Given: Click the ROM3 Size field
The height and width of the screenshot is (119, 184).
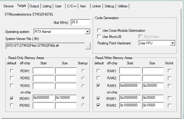Looking at the screenshot, I should [x=66, y=86].
